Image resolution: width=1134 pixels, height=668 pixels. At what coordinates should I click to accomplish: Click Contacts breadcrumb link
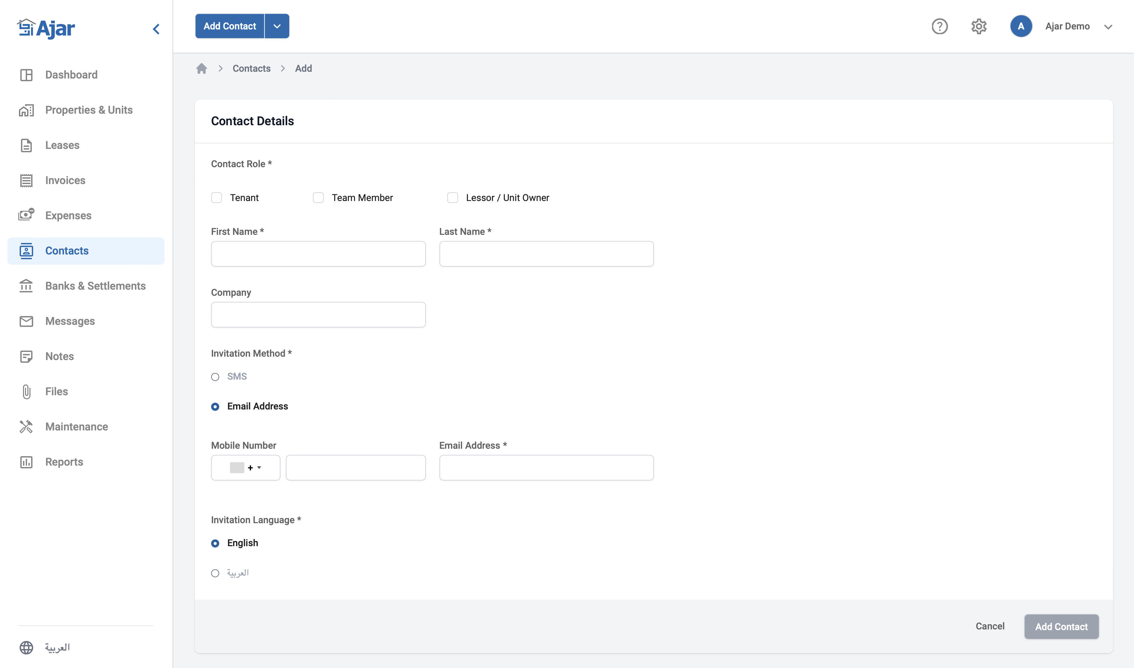pyautogui.click(x=252, y=68)
